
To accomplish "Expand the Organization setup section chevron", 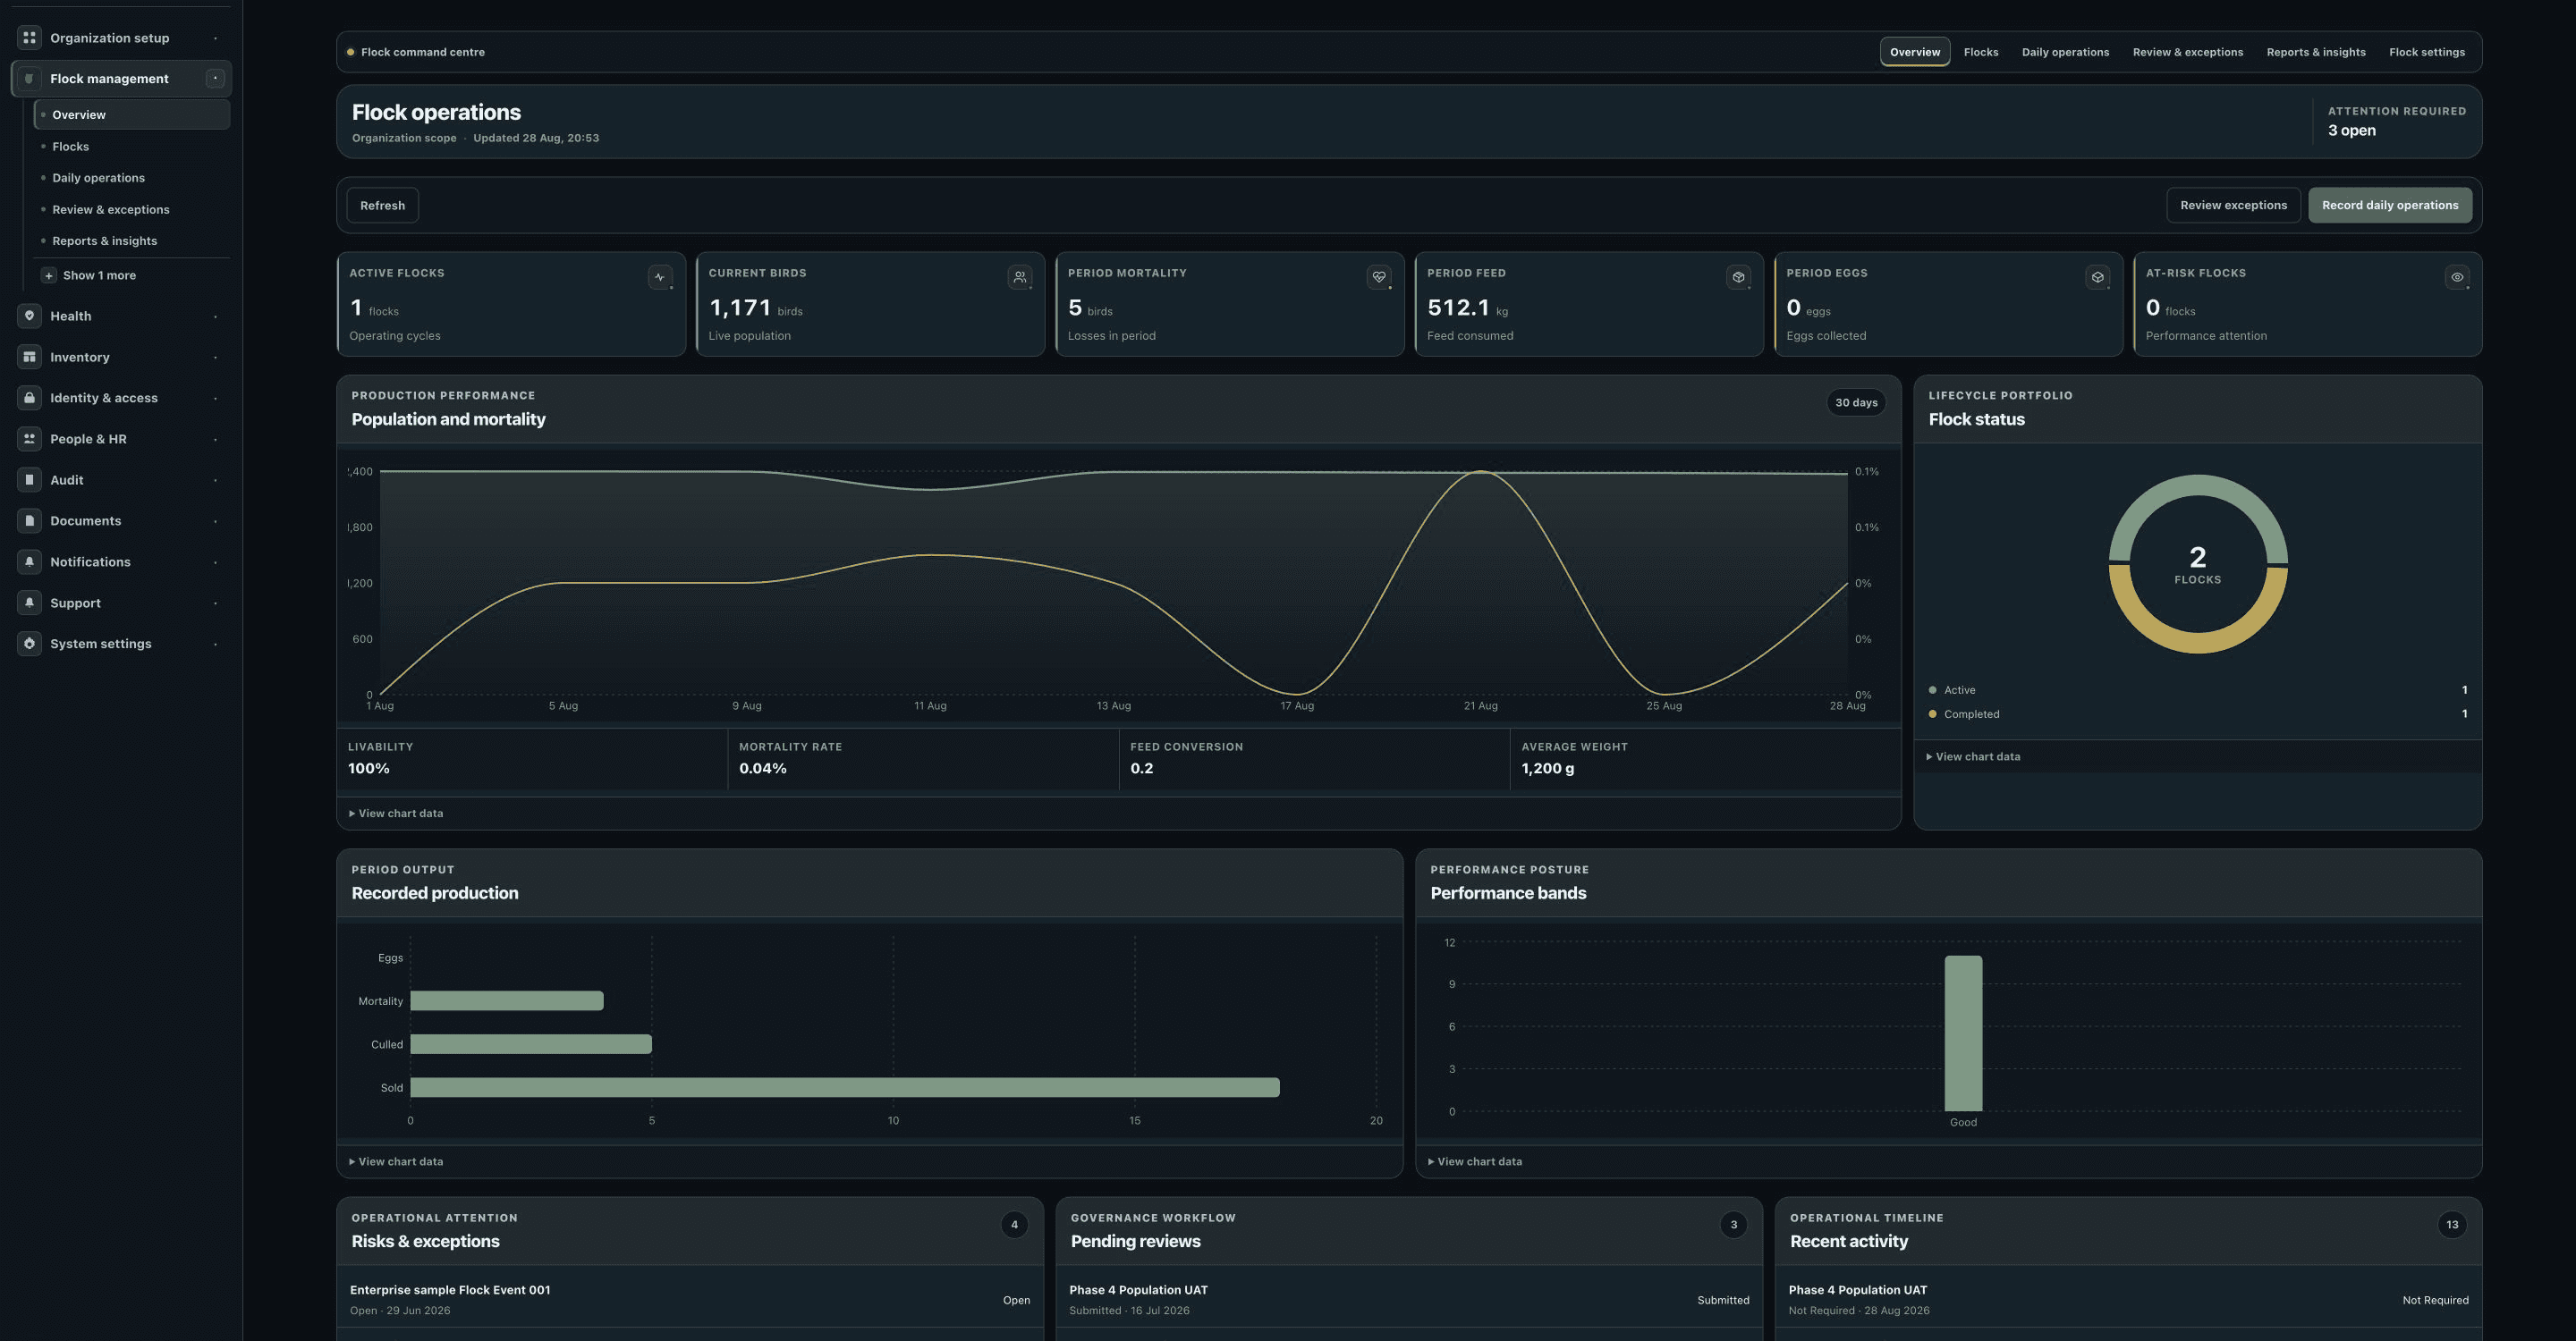I will [x=215, y=38].
